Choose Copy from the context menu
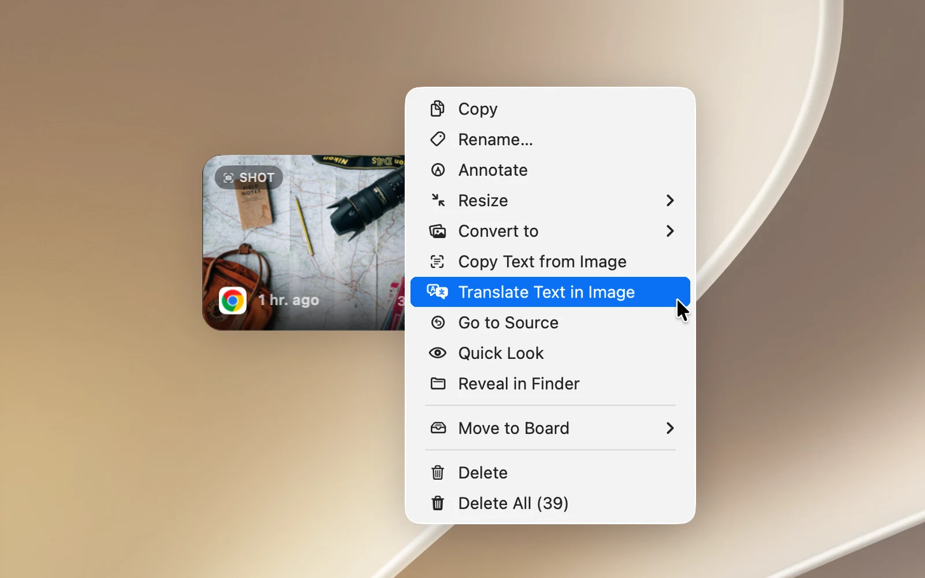The image size is (925, 578). tap(550, 109)
